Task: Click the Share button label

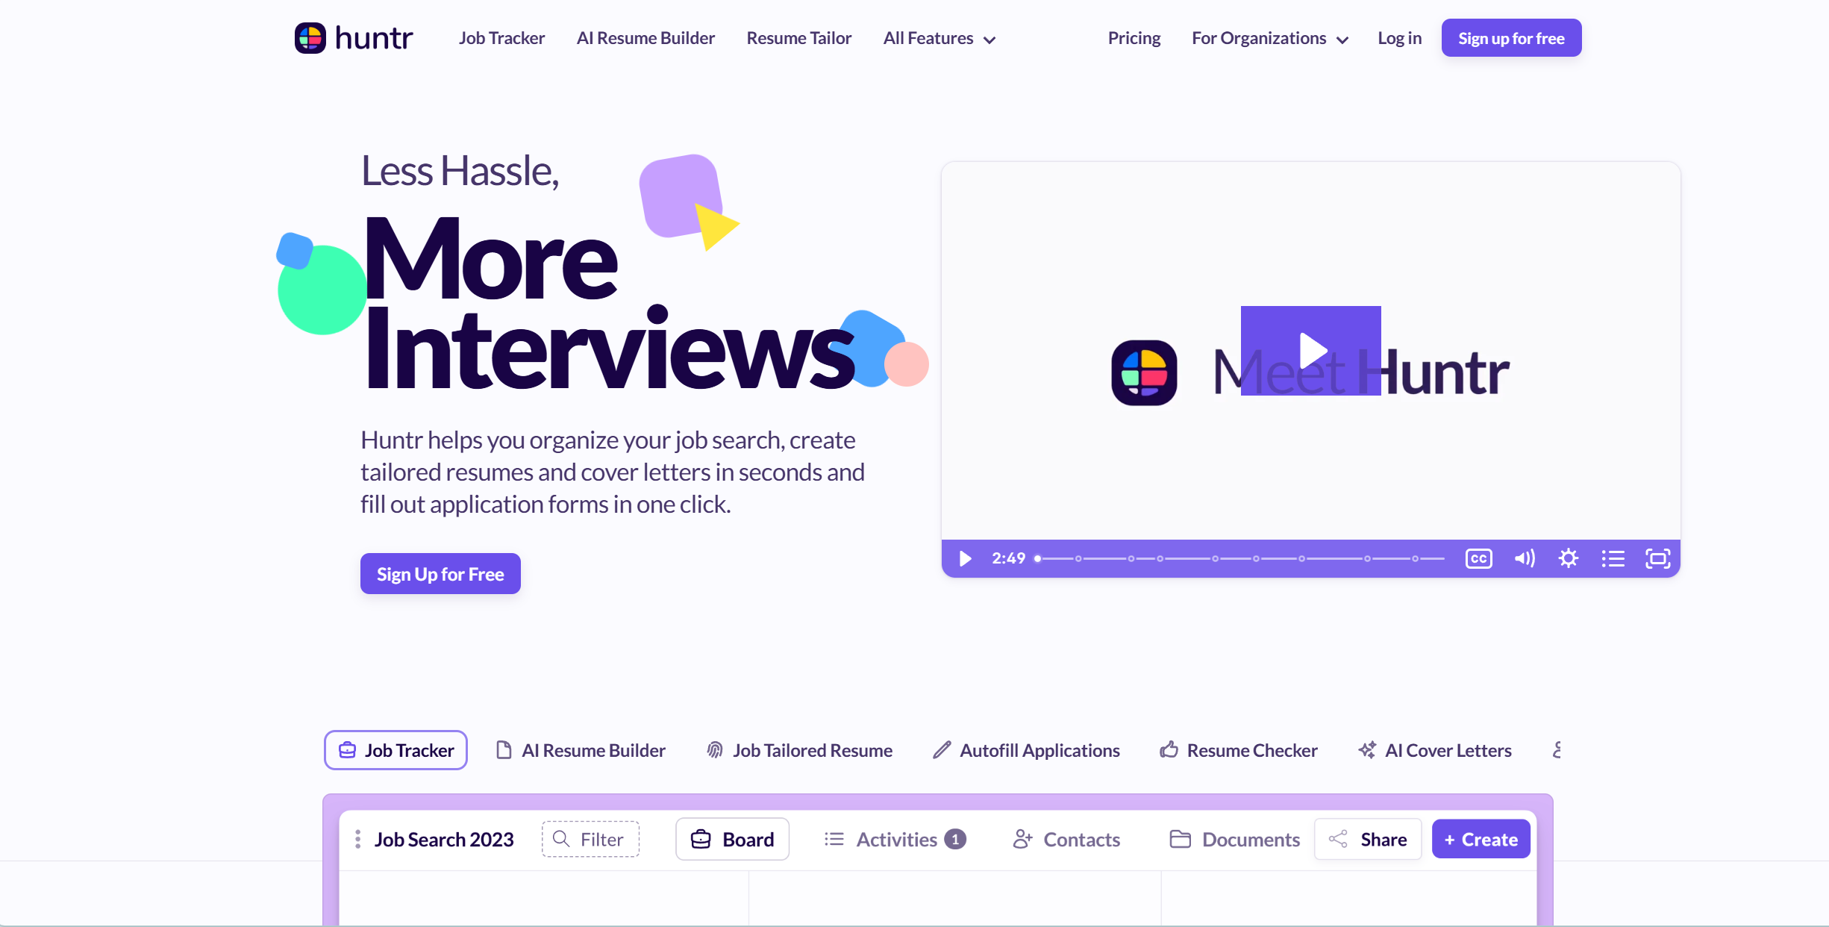Action: pyautogui.click(x=1384, y=840)
